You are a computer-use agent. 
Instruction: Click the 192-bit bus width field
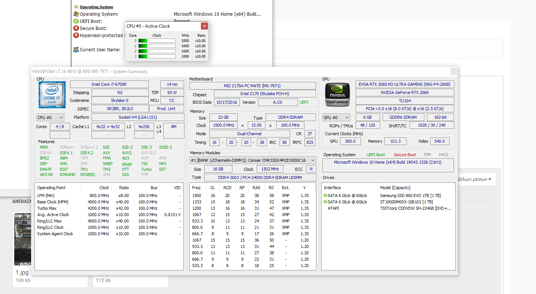coord(440,117)
